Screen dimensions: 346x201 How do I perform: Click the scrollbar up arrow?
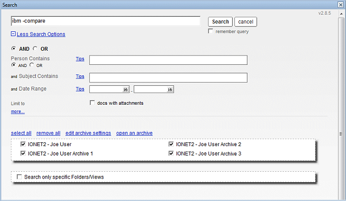tap(341, 14)
